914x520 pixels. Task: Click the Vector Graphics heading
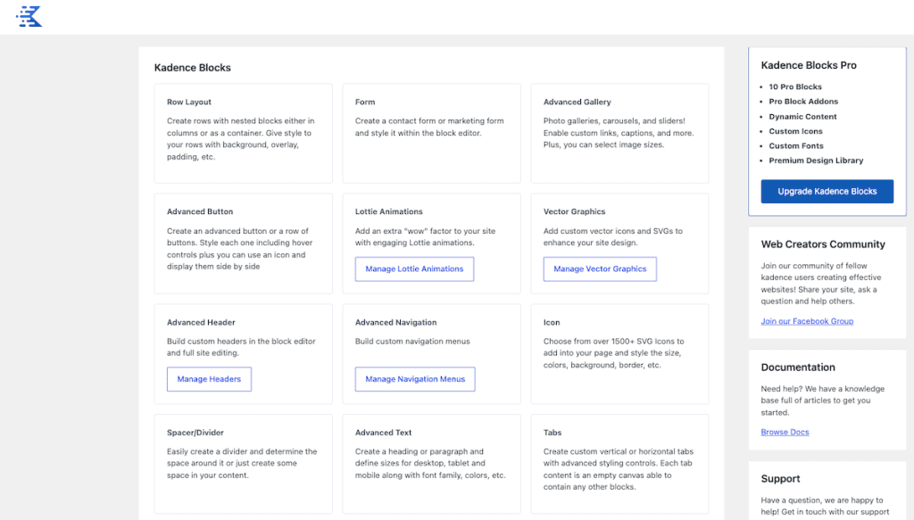coord(574,211)
